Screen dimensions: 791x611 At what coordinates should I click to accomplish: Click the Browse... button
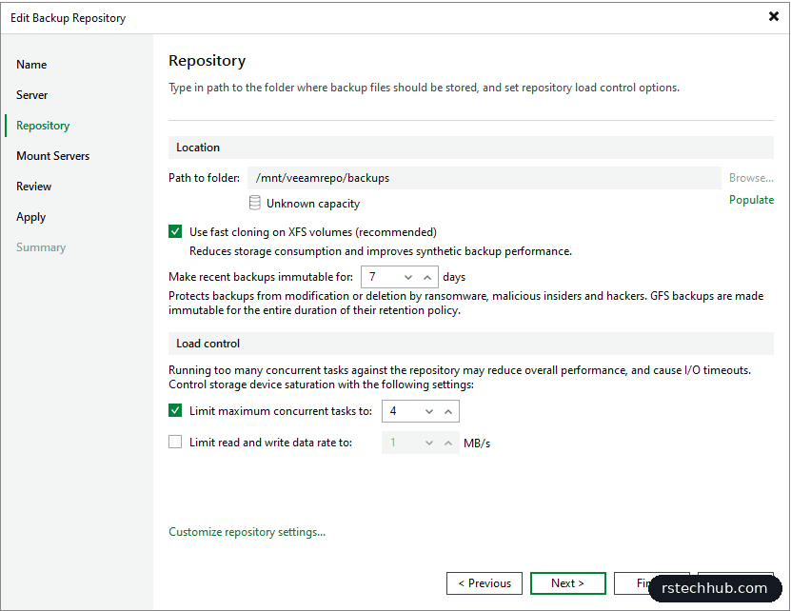point(751,178)
